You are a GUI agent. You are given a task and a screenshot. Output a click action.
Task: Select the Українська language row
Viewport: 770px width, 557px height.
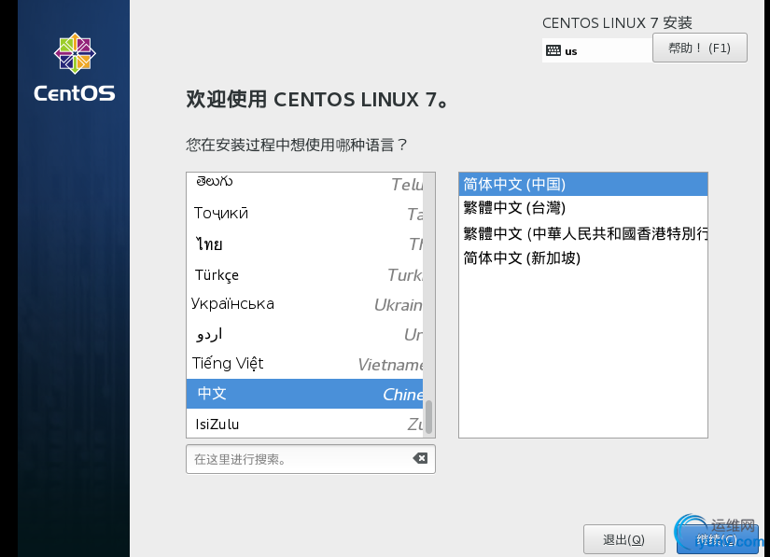(x=304, y=304)
